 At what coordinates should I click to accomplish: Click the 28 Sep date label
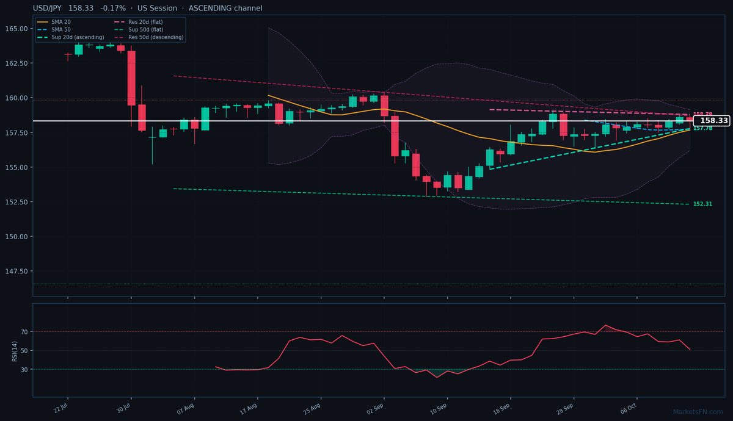[x=565, y=408]
